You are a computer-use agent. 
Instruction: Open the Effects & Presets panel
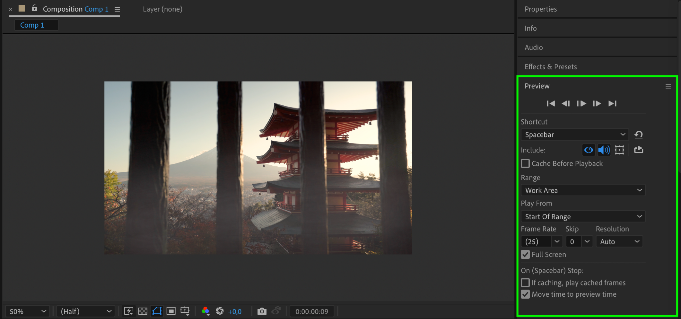pyautogui.click(x=551, y=67)
